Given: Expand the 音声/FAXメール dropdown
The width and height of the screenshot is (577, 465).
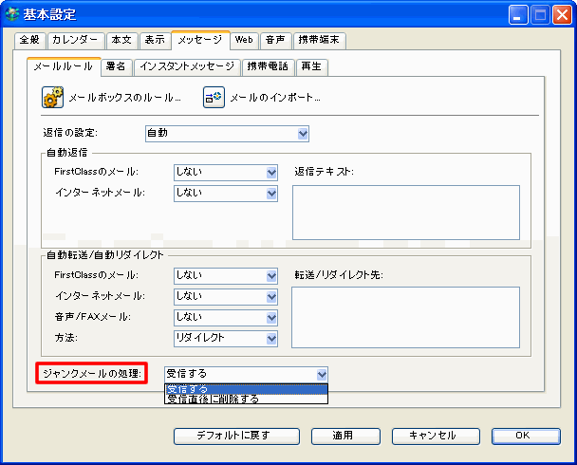Looking at the screenshot, I should coord(225,317).
